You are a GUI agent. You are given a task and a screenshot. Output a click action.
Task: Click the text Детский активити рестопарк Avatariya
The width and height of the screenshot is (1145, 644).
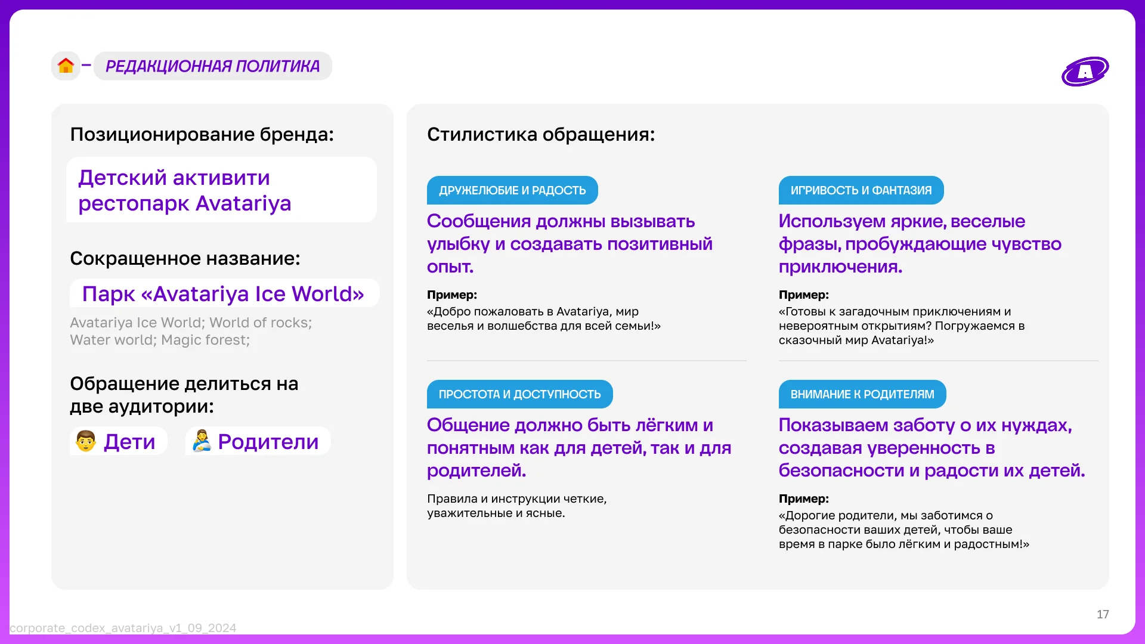[185, 190]
